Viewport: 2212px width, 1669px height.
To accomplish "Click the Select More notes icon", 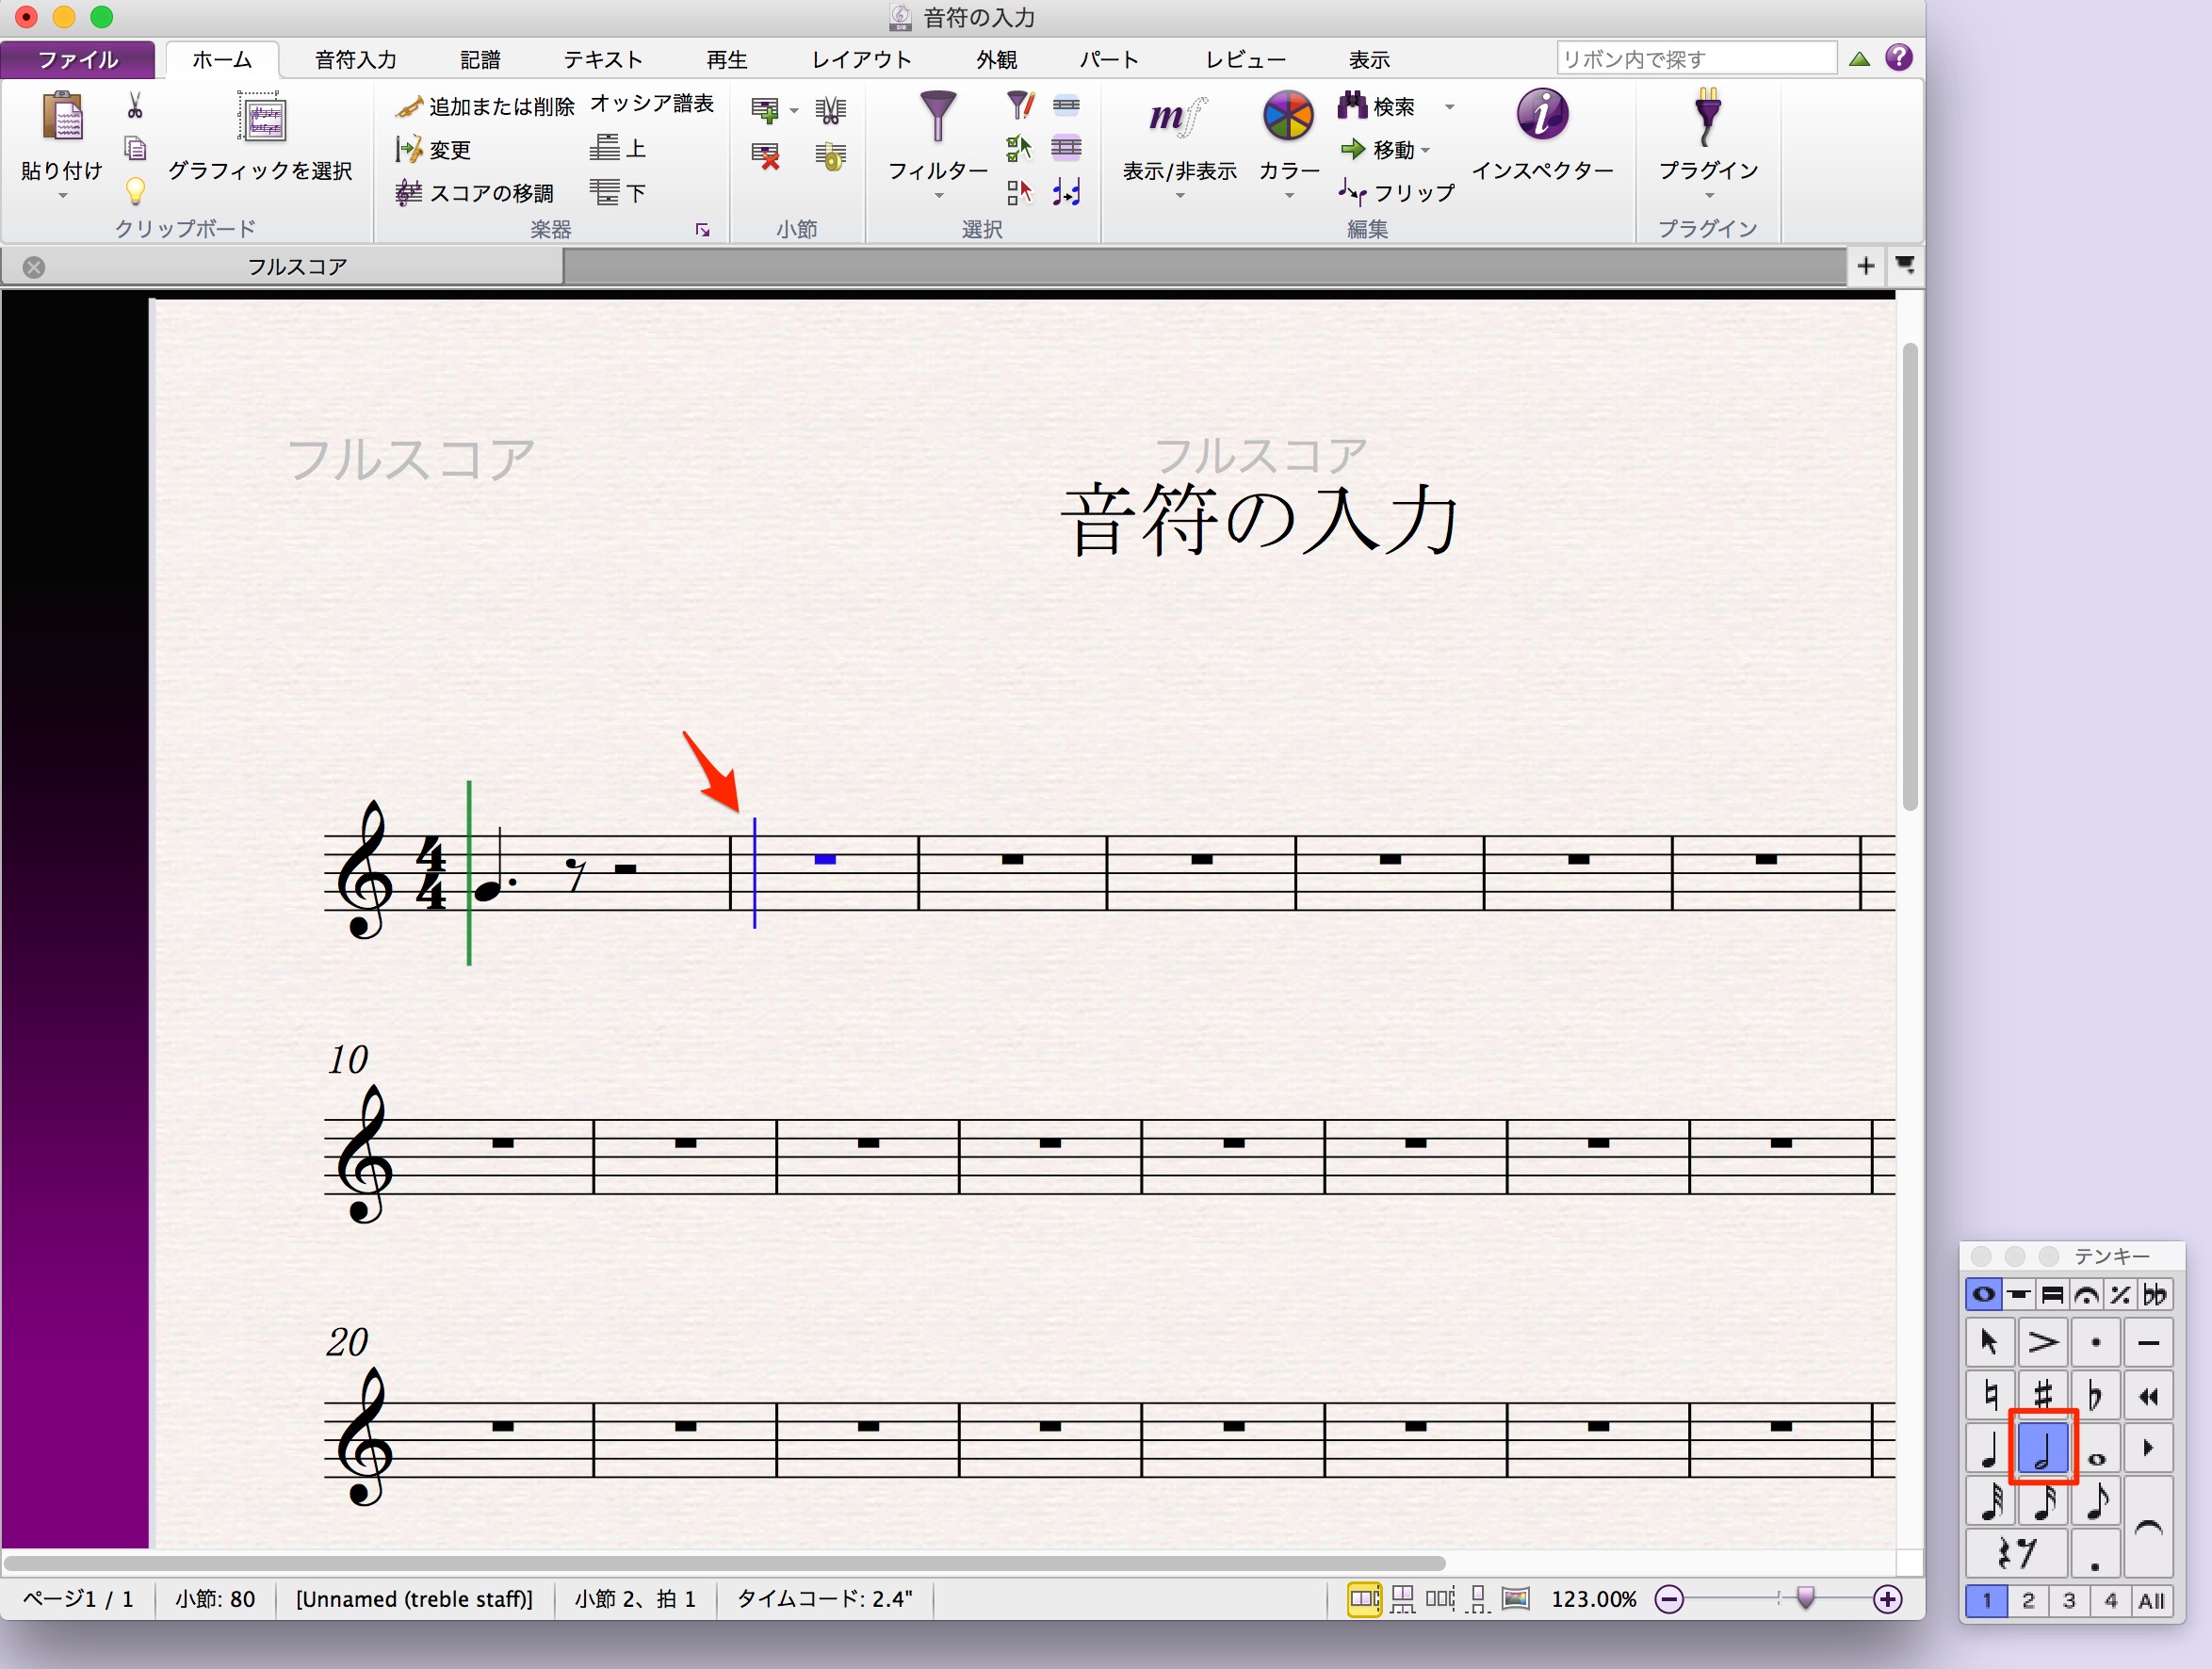I will click(x=1067, y=192).
